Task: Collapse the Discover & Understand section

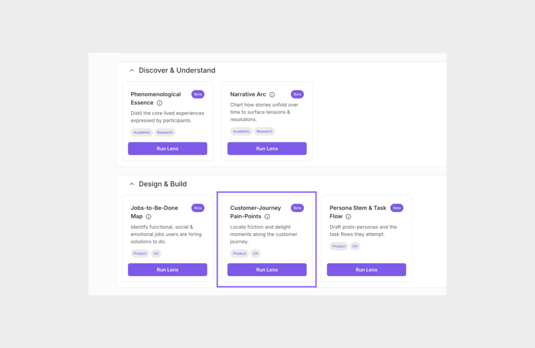Action: coord(132,69)
